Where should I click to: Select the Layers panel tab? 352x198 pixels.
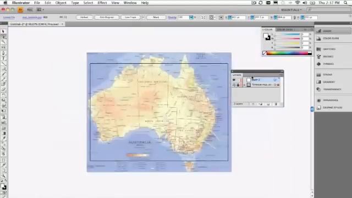coord(237,75)
